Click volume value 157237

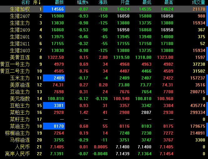coord(198,78)
